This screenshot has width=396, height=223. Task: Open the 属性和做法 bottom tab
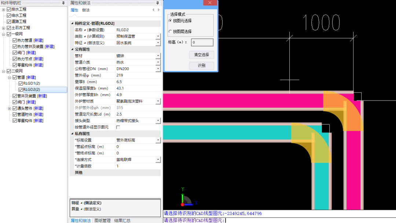[81, 220]
